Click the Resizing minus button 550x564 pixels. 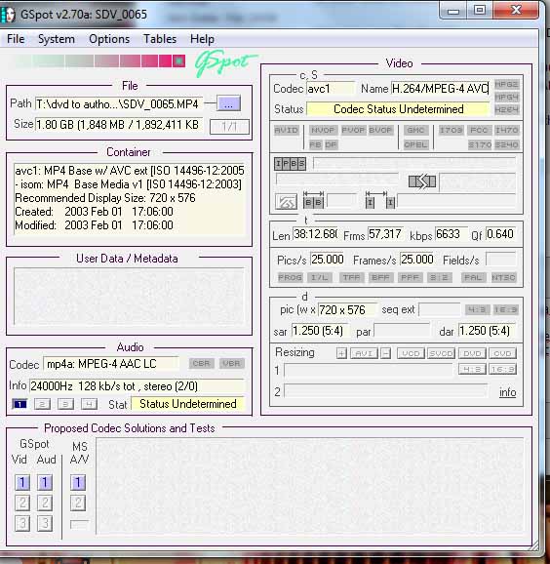coord(386,353)
